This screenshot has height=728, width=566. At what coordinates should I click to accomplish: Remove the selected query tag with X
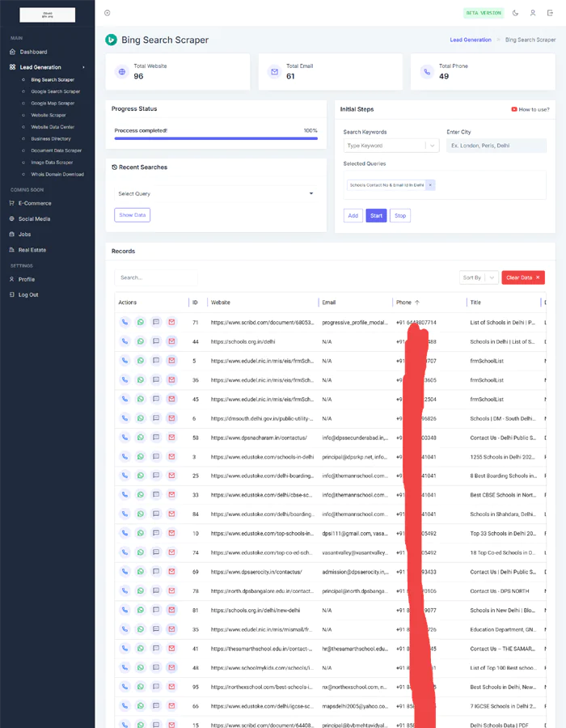pos(430,185)
